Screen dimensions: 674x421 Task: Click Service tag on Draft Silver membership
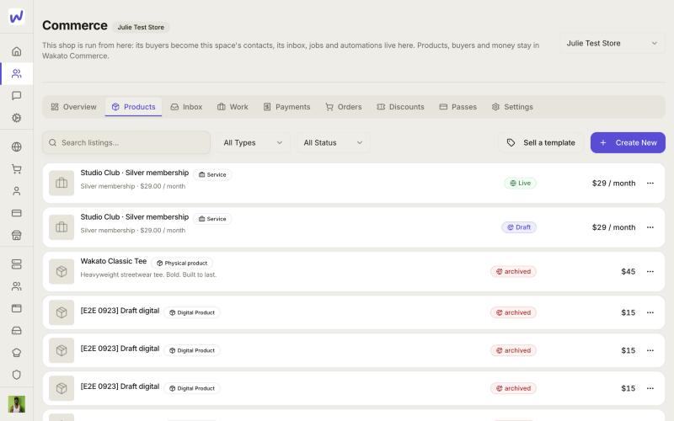coord(212,219)
